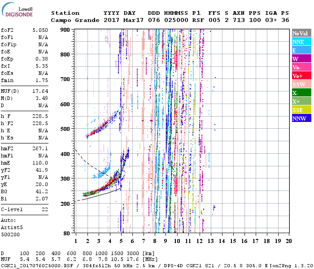Click the CGK21_2017076025000.RSF file name
Screen dimensions: 314x269
[37, 265]
